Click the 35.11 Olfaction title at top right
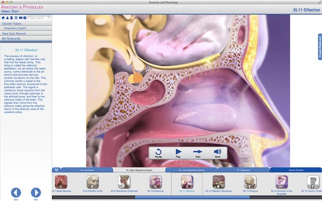Viewport: 322px width, 201px height. tap(306, 10)
